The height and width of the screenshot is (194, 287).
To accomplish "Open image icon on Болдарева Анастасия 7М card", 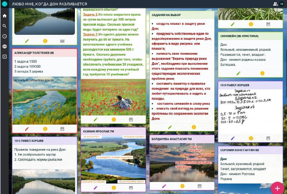I will (x=200, y=186).
